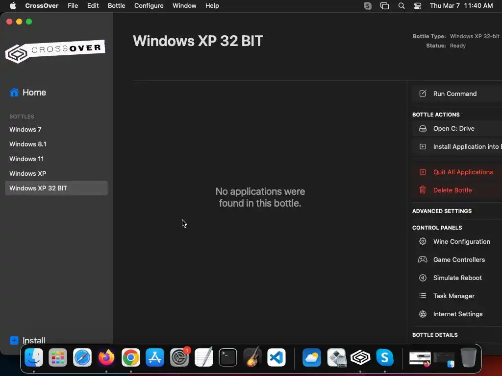
Task: Open the Help menu
Action: [212, 6]
